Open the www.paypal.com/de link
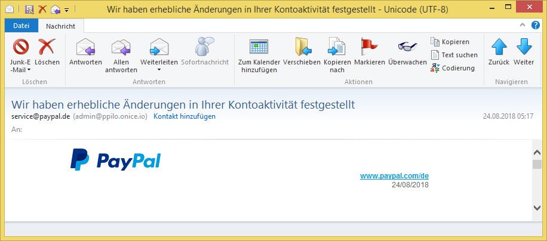 point(394,176)
